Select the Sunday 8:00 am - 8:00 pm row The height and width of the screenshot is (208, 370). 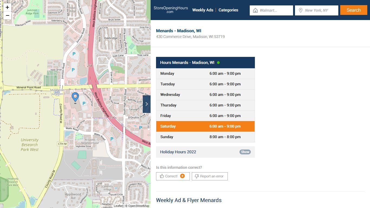coord(205,137)
